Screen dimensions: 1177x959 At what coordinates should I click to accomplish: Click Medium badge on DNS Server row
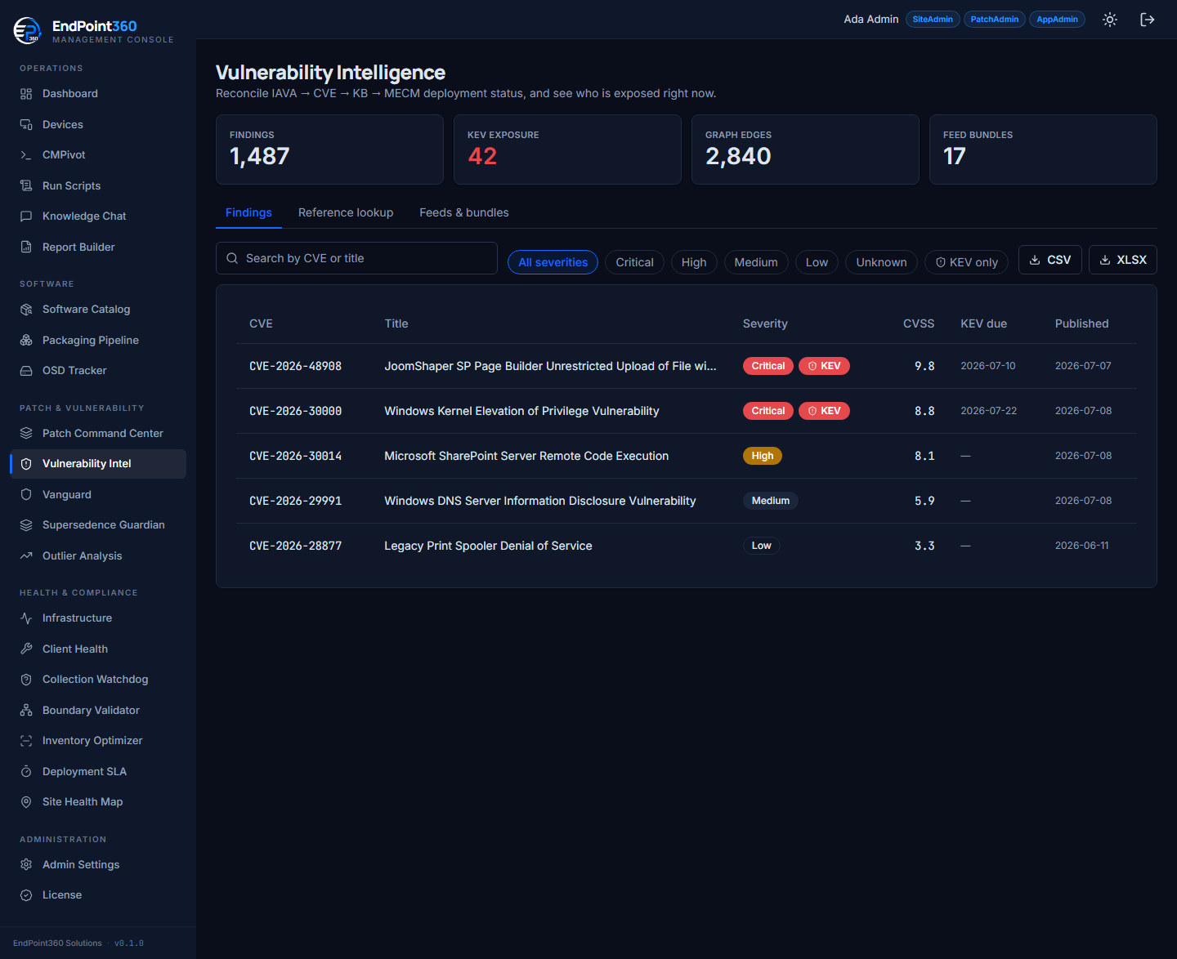coord(771,501)
